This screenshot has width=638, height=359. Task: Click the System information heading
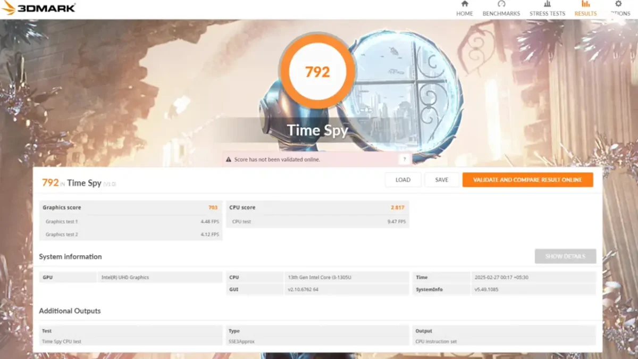pyautogui.click(x=70, y=256)
